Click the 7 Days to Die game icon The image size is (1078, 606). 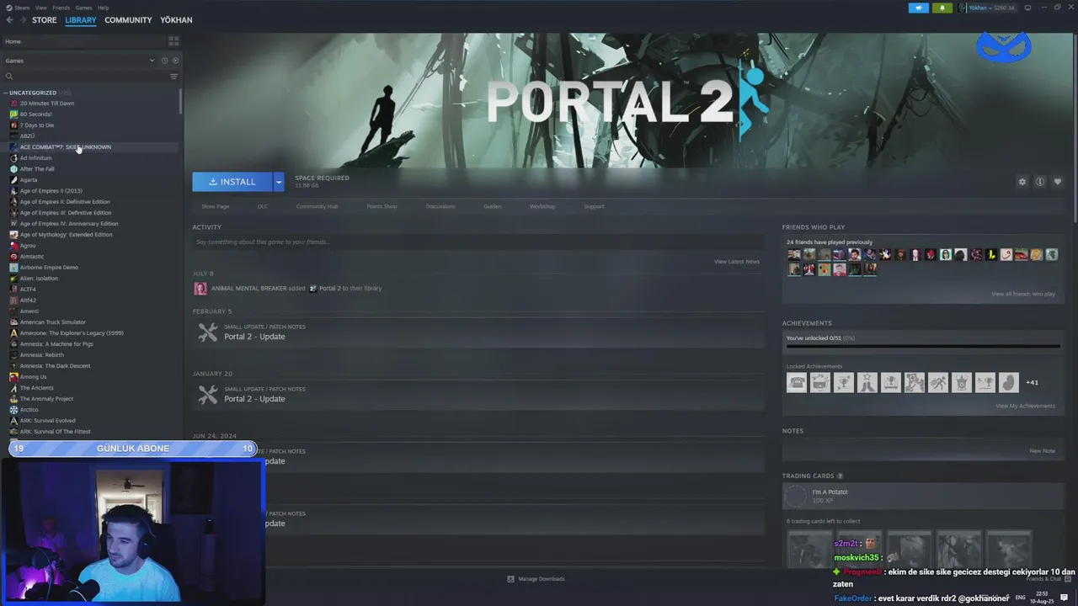(x=13, y=125)
